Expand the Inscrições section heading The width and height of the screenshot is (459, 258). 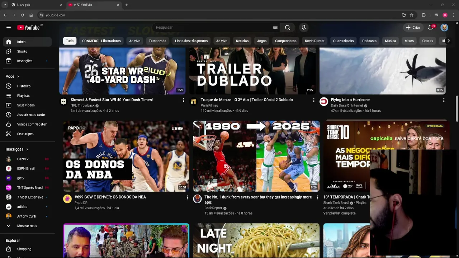point(17,149)
